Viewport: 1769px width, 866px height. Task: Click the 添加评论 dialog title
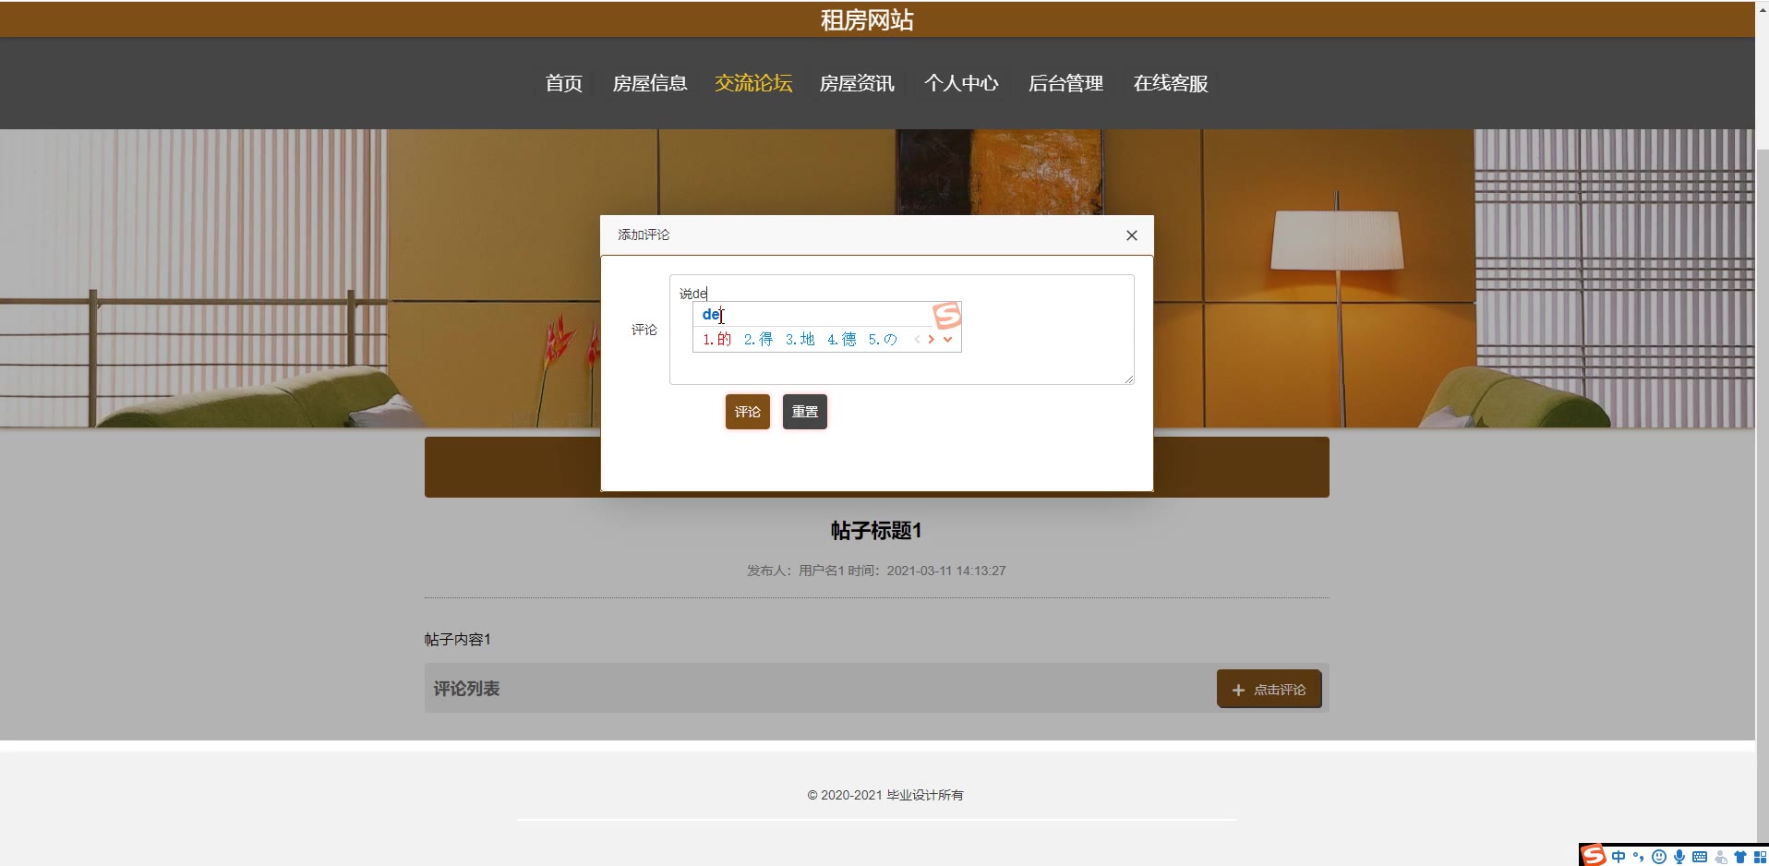click(x=644, y=235)
